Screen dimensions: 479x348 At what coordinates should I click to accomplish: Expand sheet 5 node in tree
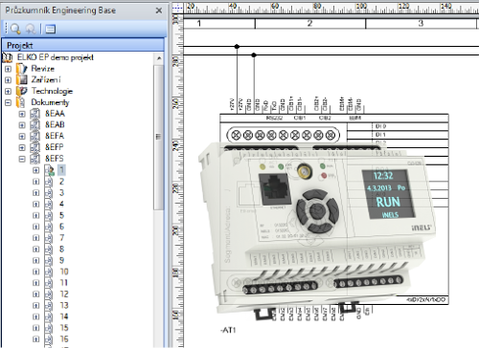(x=35, y=215)
